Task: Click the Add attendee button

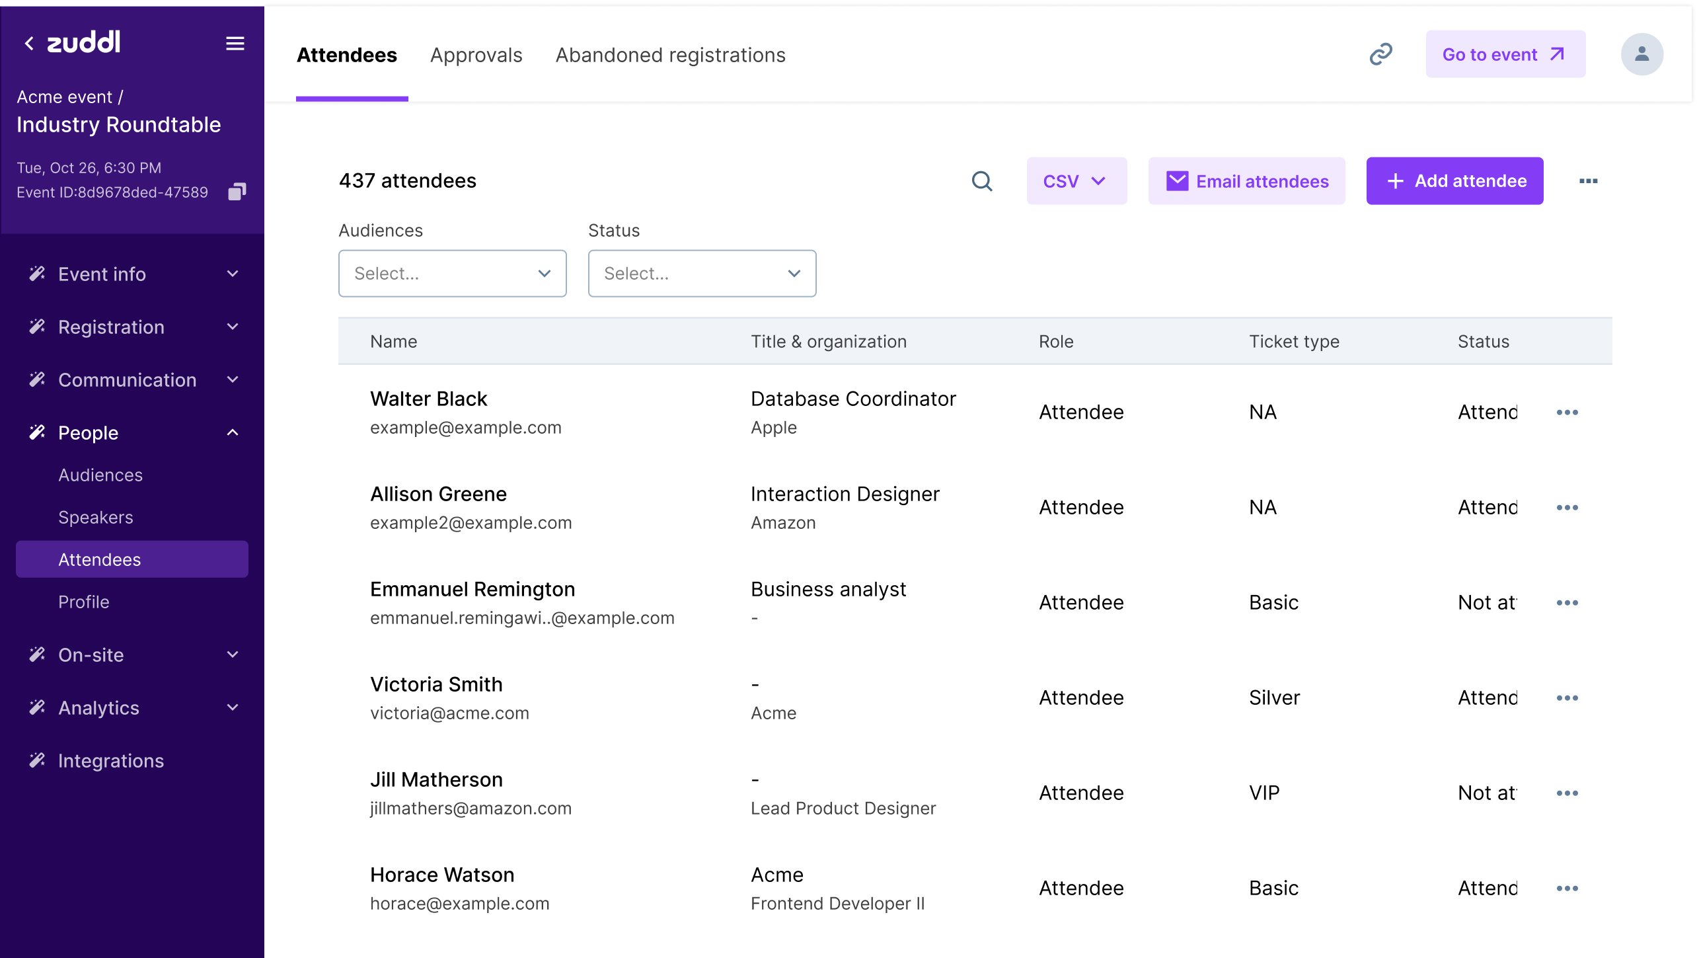Action: pyautogui.click(x=1454, y=181)
